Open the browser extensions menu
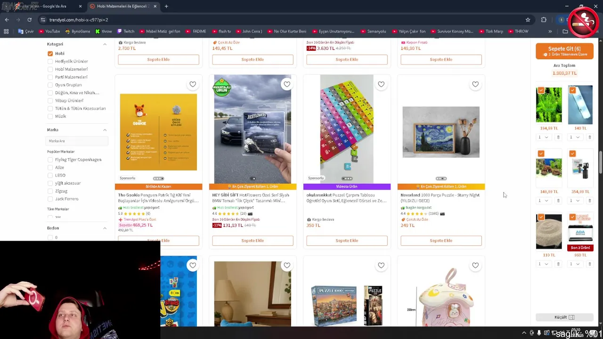This screenshot has height=339, width=603. click(x=544, y=20)
